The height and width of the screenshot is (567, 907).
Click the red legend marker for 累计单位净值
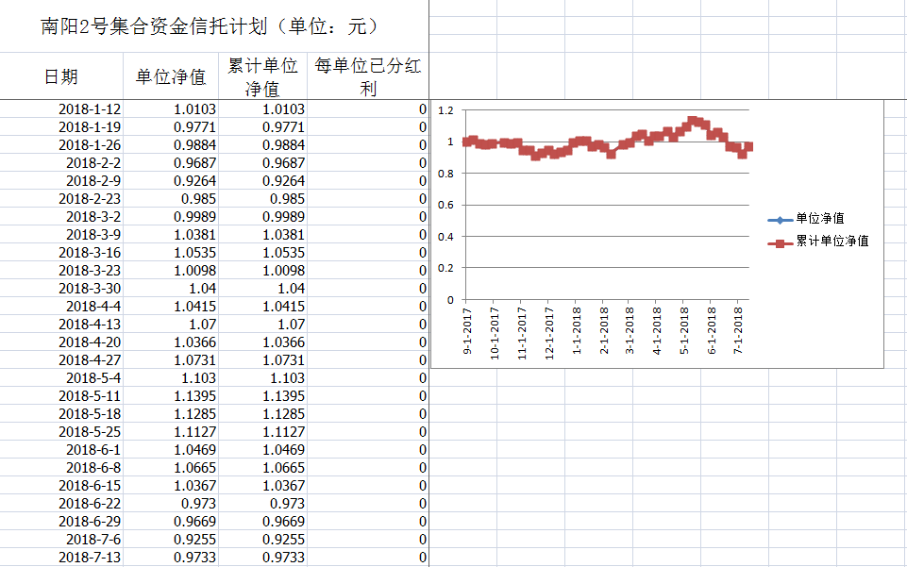[780, 242]
